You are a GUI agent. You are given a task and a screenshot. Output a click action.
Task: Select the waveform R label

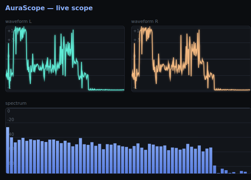pos(145,21)
